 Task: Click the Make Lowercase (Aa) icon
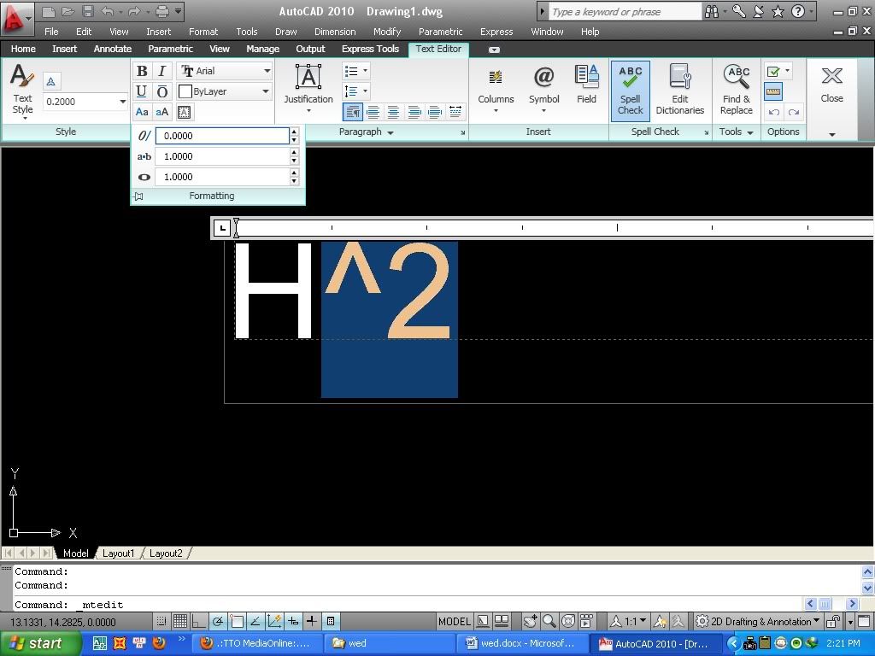[x=142, y=112]
